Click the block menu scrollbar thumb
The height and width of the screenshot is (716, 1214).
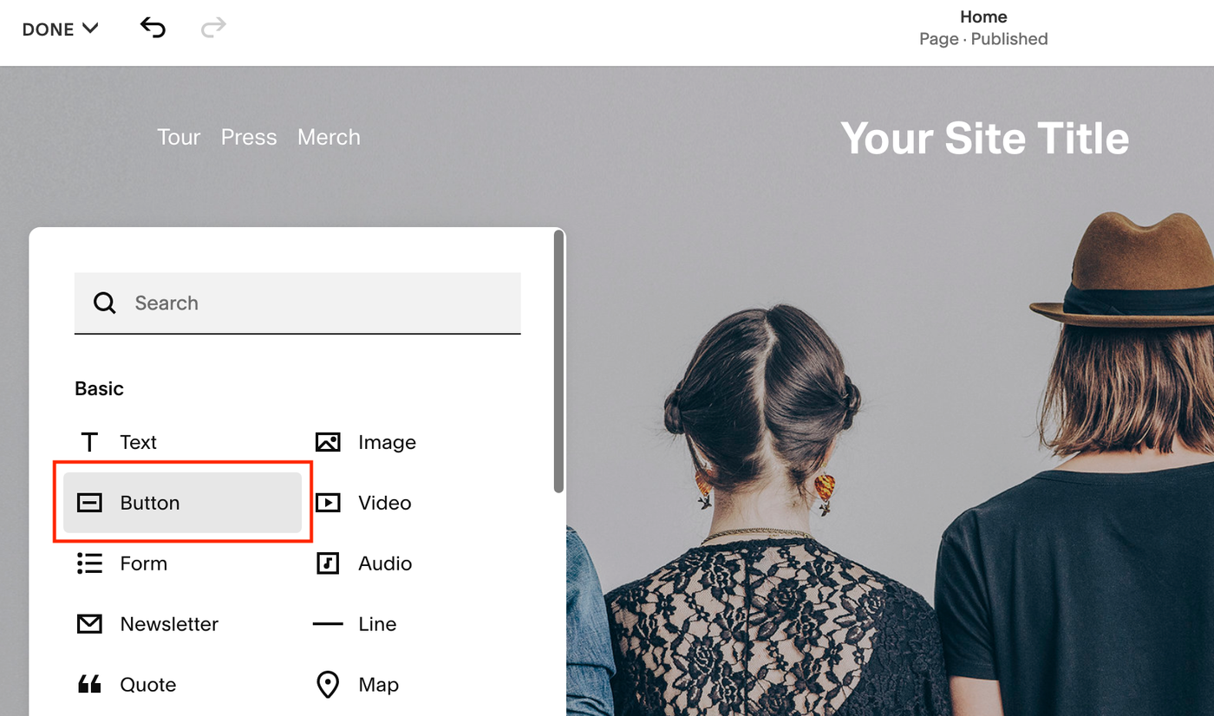[x=559, y=361]
